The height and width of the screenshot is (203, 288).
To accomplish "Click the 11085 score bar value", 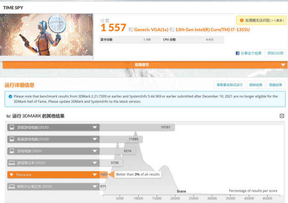I will pos(134,139).
